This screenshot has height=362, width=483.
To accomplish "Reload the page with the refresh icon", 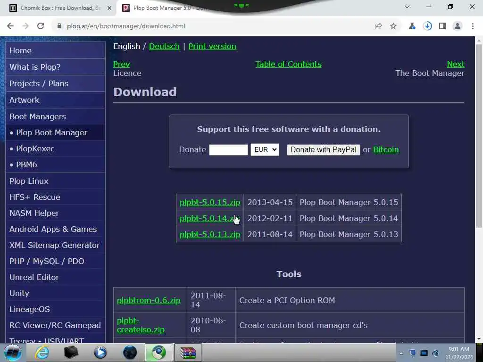I will 41,26.
